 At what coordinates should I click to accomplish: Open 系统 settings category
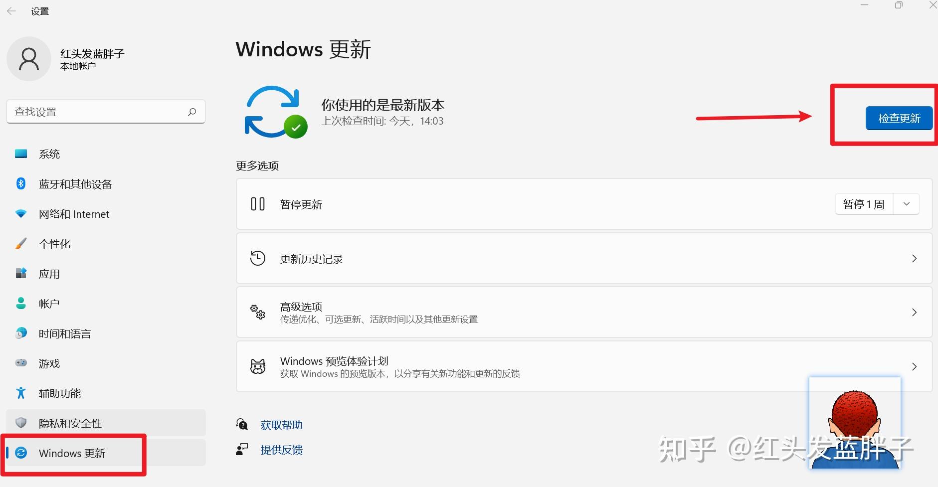point(106,154)
